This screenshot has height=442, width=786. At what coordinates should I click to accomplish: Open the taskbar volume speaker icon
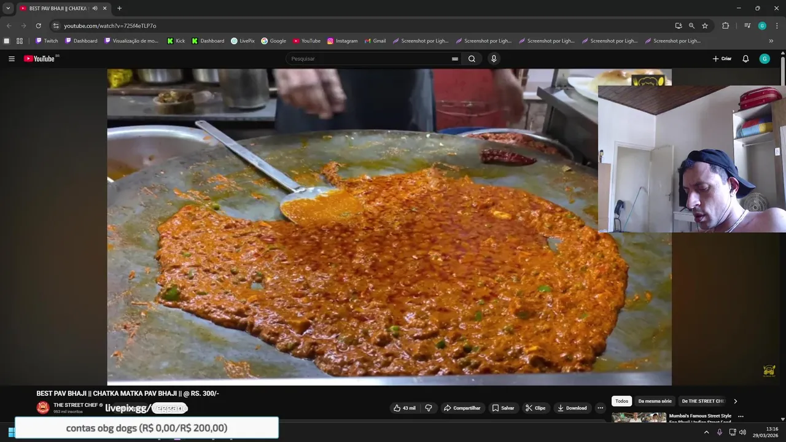pyautogui.click(x=742, y=432)
